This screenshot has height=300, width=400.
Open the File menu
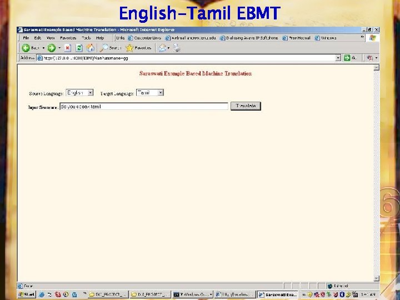26,38
